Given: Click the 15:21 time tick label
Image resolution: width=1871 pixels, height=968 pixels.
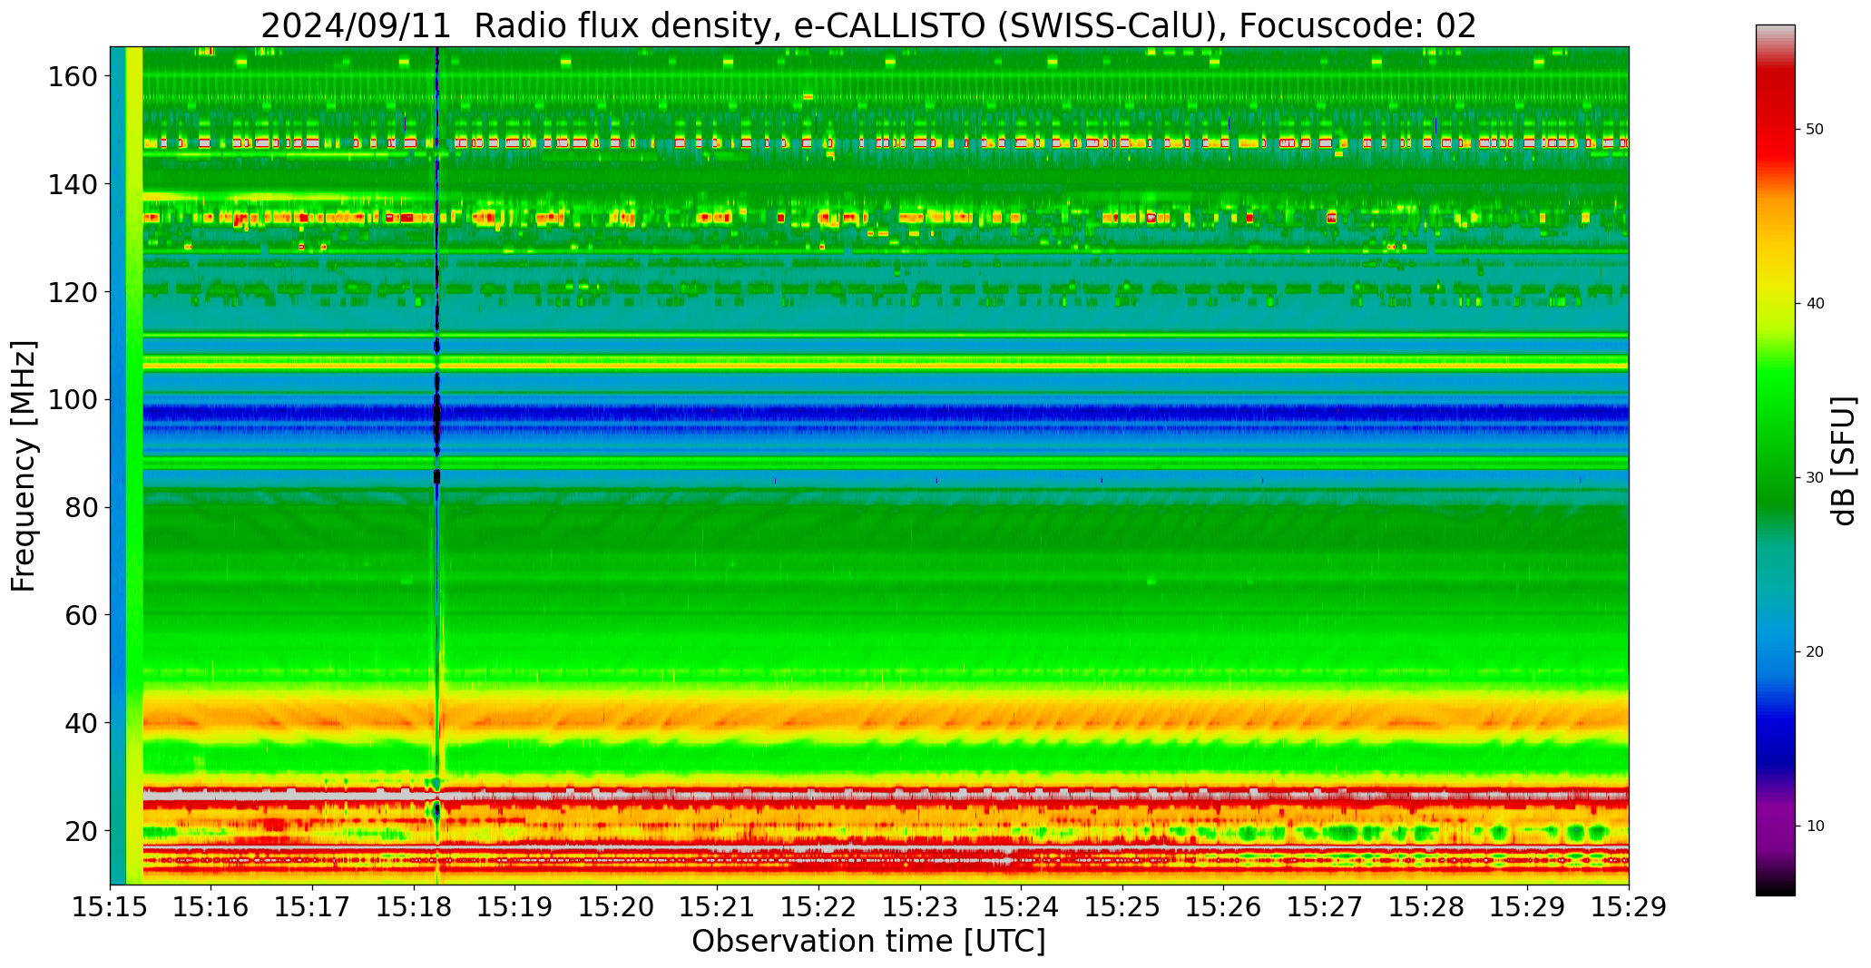Looking at the screenshot, I should pos(718,907).
